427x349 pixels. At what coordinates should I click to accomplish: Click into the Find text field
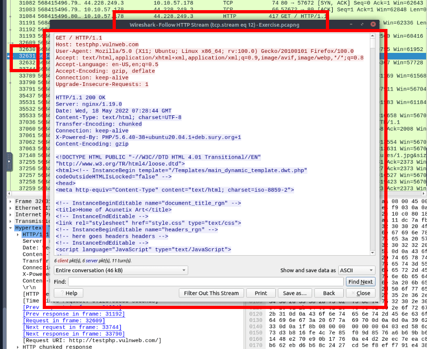coord(205,281)
